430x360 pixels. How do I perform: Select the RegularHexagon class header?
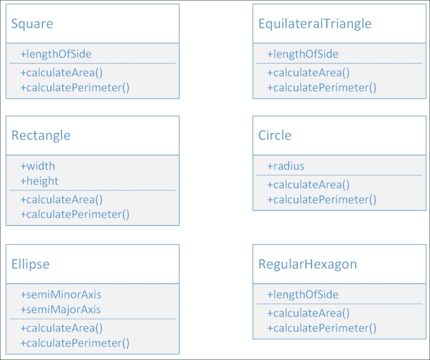click(307, 264)
